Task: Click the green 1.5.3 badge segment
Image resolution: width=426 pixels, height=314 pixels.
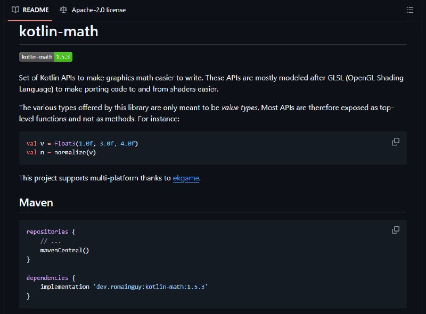Action: pos(63,57)
